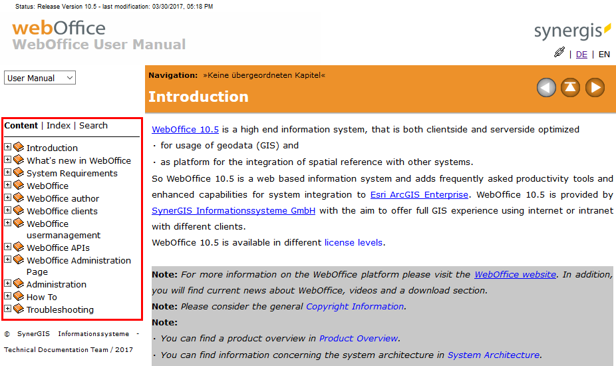Select the WebOffice APIs label
Image resolution: width=616 pixels, height=366 pixels.
click(58, 248)
